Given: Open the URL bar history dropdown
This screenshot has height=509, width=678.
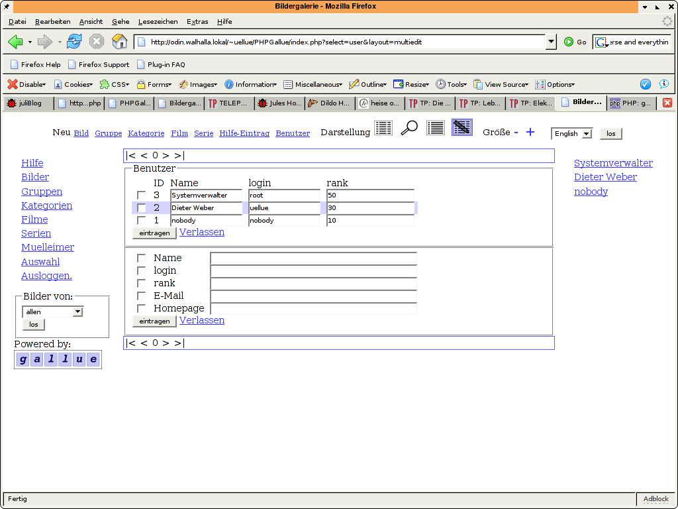Looking at the screenshot, I should point(551,42).
